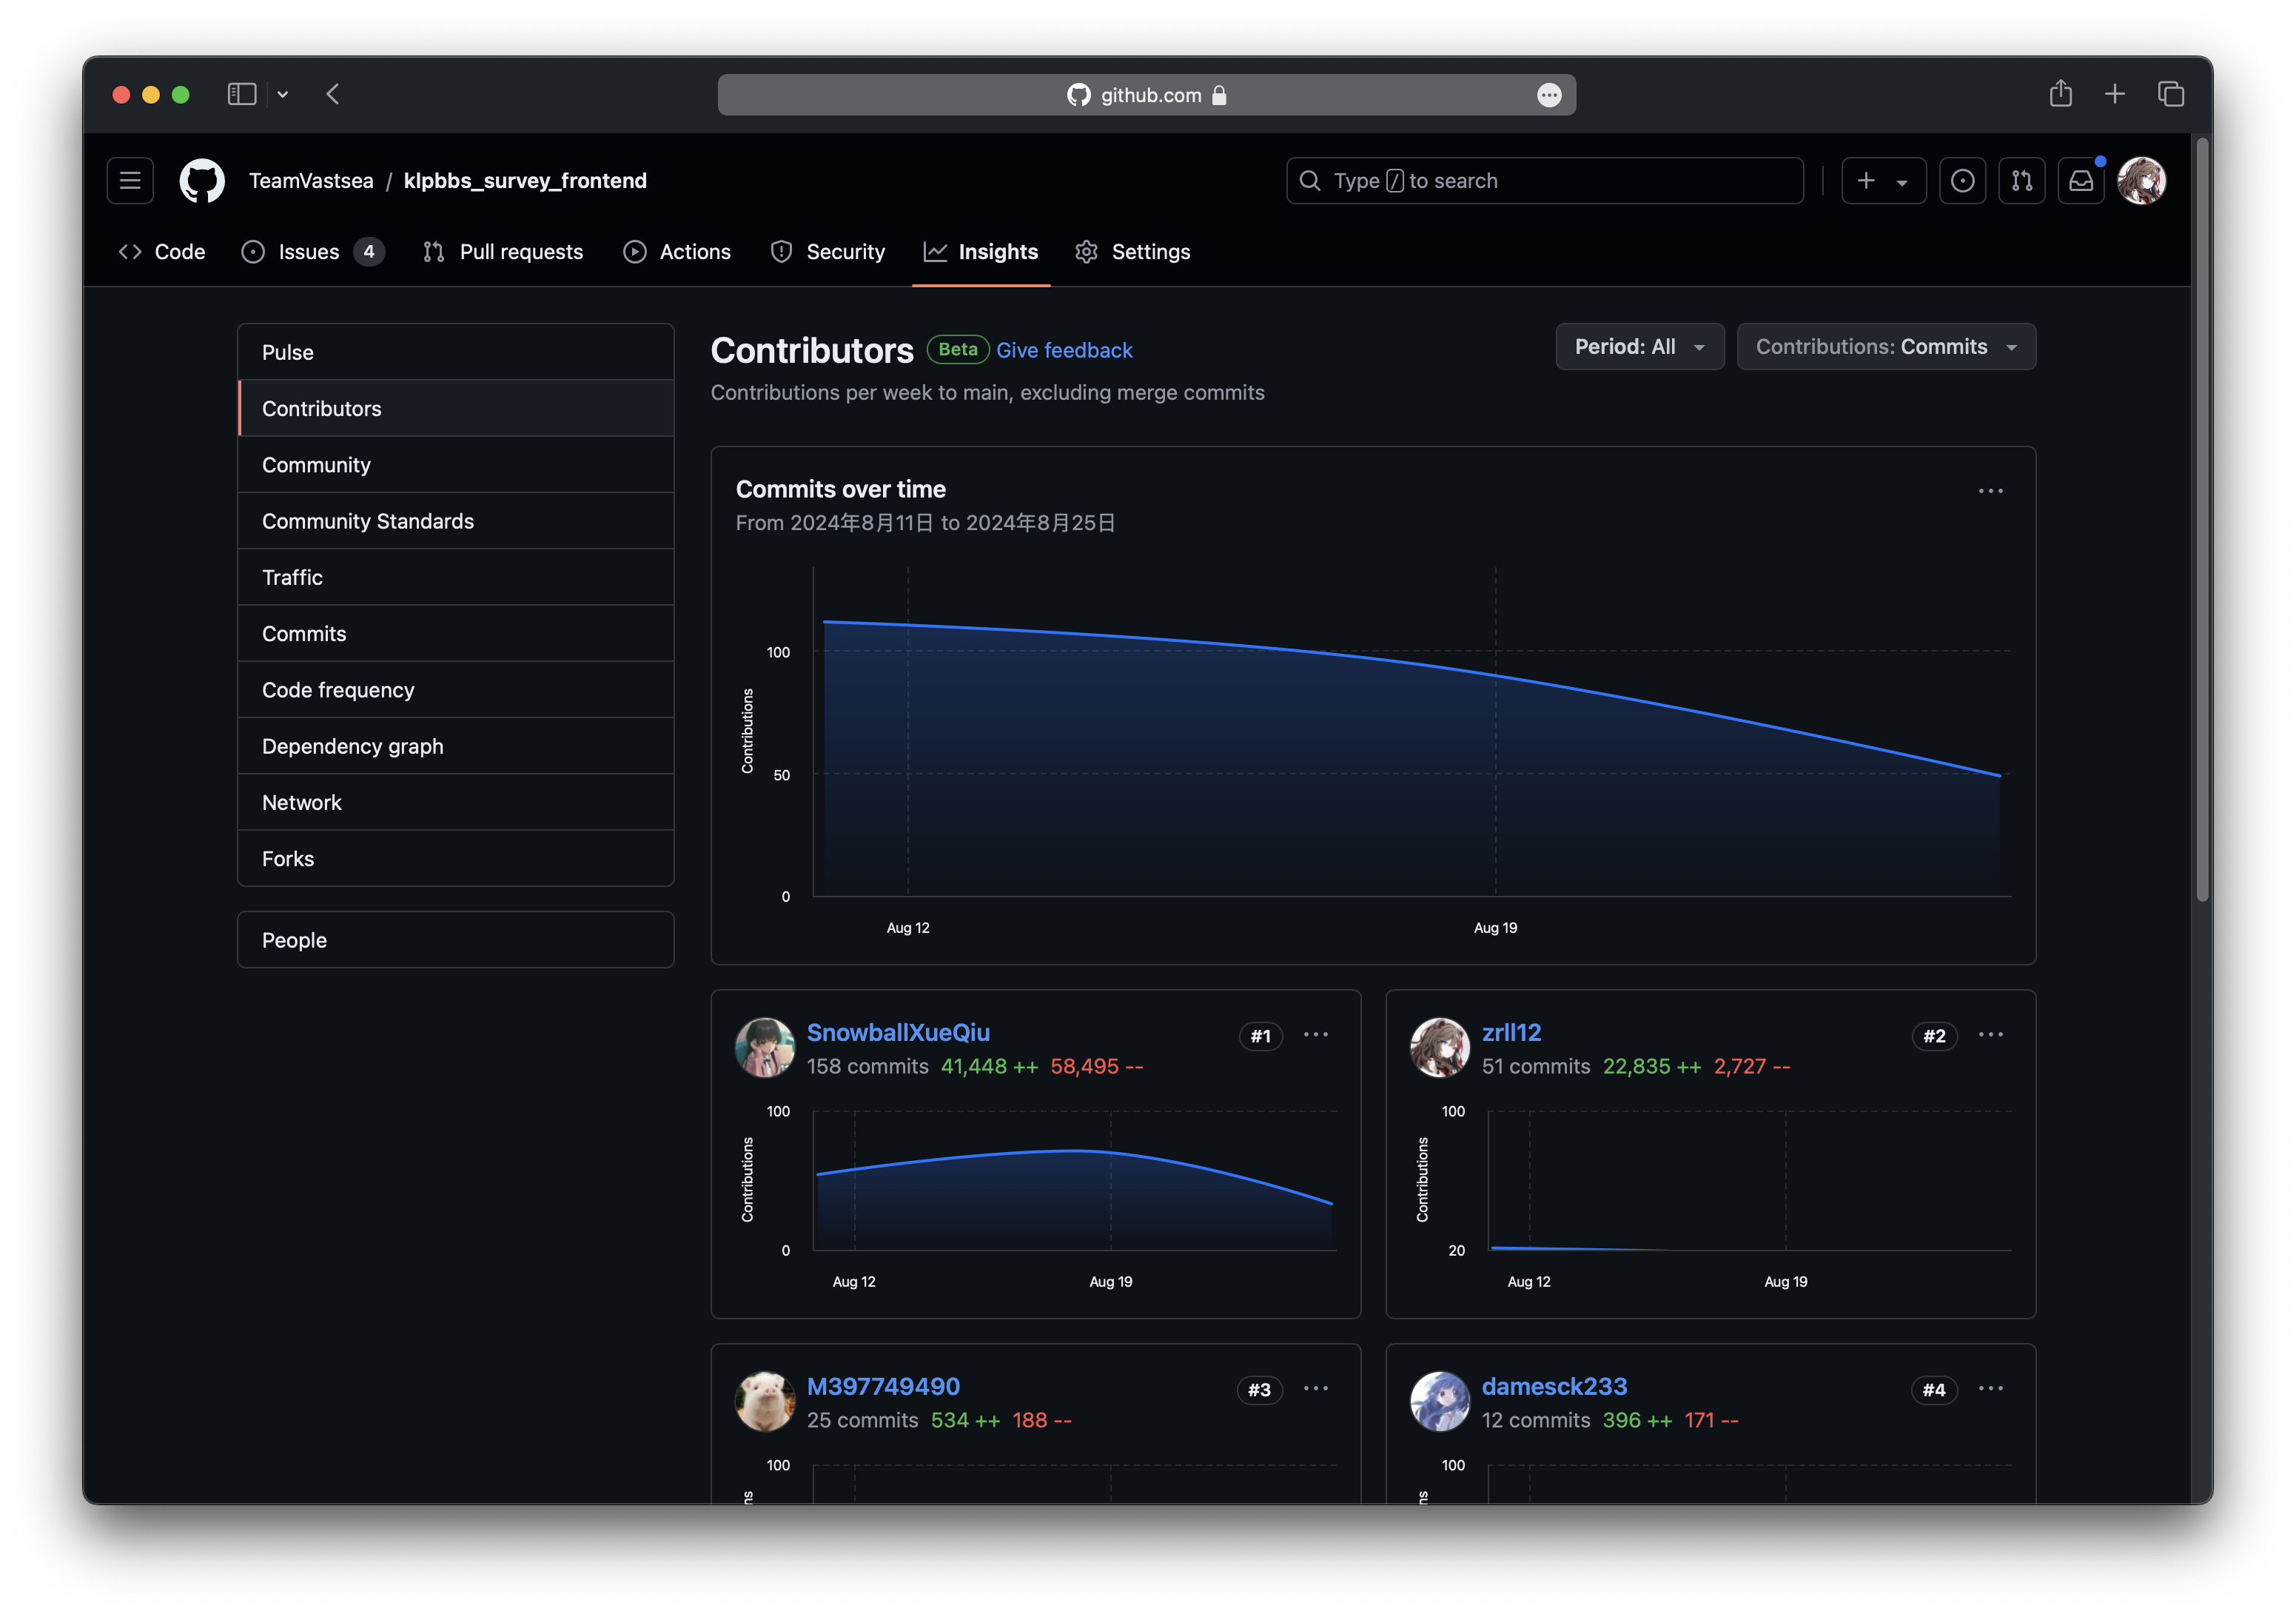
Task: Select Pulse in the Insights sidebar
Action: click(x=456, y=352)
